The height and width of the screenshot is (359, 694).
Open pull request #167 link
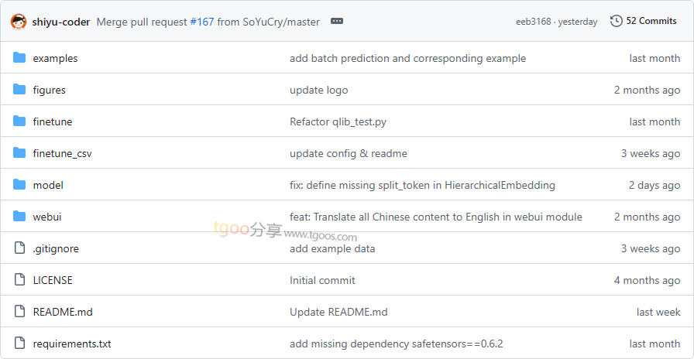[201, 22]
